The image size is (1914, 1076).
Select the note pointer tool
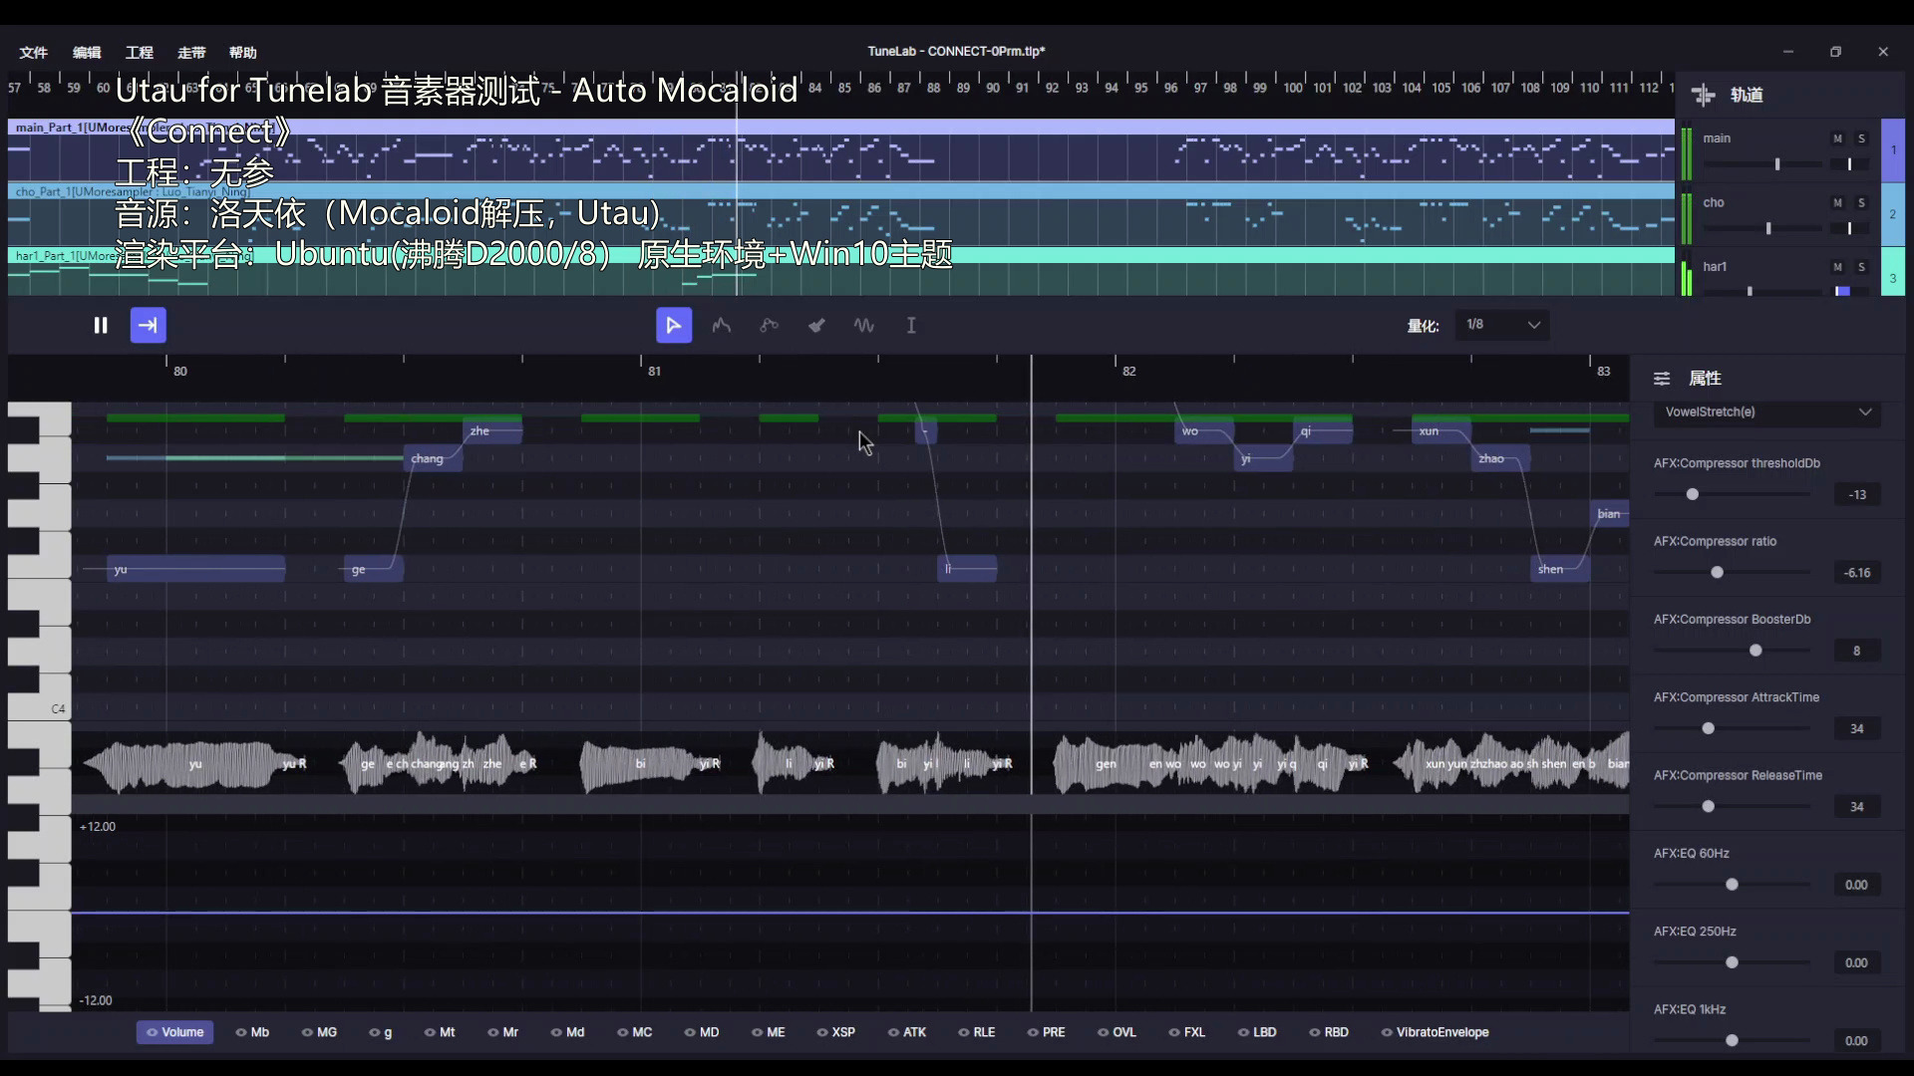(x=674, y=325)
